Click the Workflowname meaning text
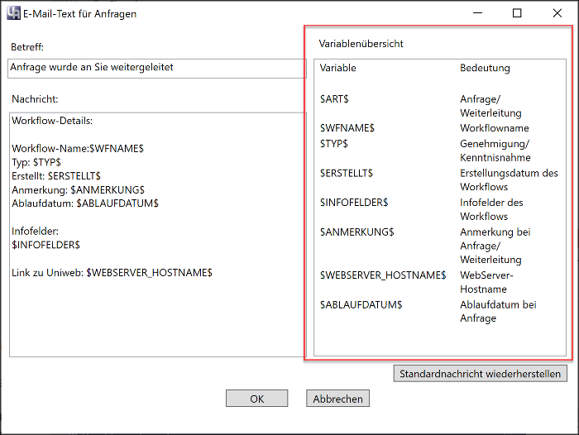The height and width of the screenshot is (435, 579). point(495,127)
